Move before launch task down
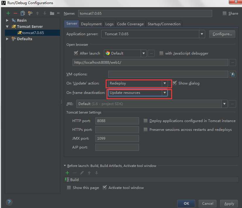This screenshot has height=208, width=242. tap(97, 173)
